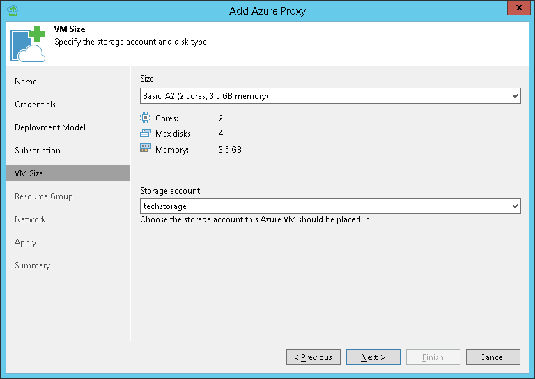Click the Max disks icon

(145, 133)
